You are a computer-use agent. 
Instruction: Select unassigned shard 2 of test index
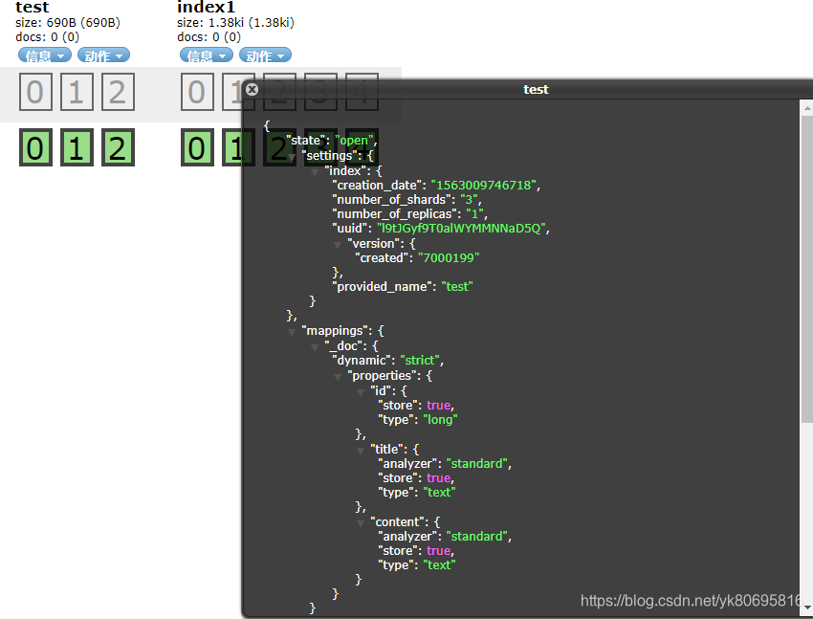click(x=118, y=92)
